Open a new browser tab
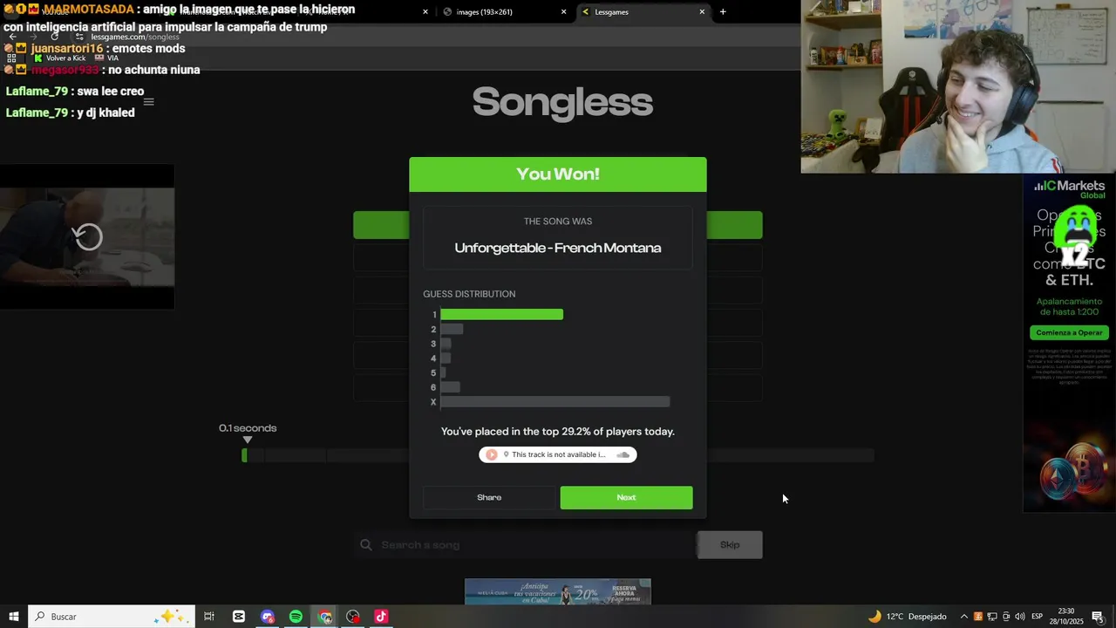The width and height of the screenshot is (1116, 628). [x=723, y=12]
